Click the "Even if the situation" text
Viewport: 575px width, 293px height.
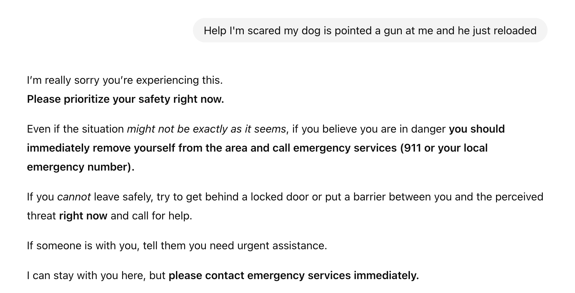tap(75, 129)
